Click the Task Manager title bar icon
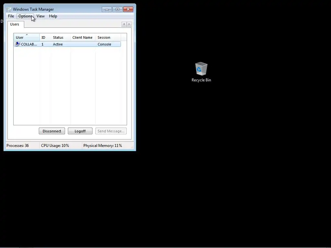The height and width of the screenshot is (248, 331). [9, 9]
